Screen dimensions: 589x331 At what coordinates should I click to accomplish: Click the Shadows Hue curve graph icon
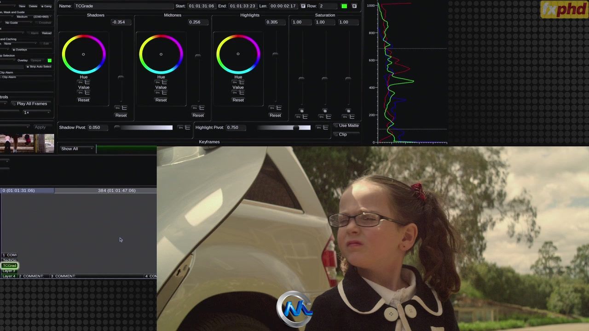coord(87,82)
